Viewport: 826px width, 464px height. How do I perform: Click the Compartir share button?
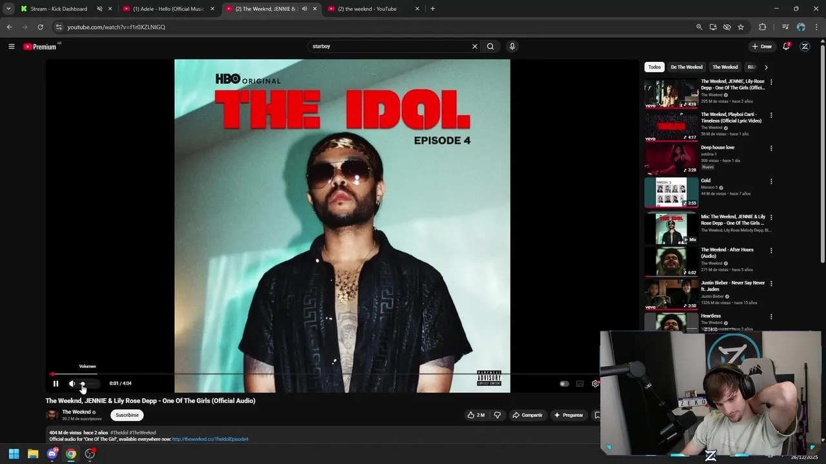[x=527, y=415]
